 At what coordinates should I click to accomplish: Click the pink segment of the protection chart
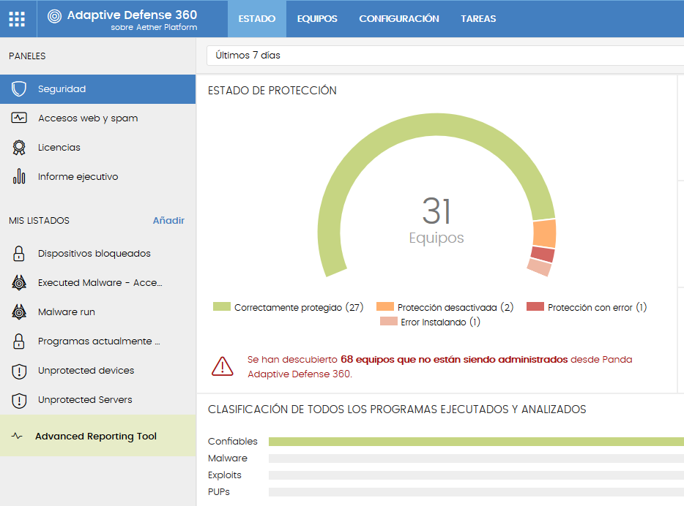click(x=539, y=268)
